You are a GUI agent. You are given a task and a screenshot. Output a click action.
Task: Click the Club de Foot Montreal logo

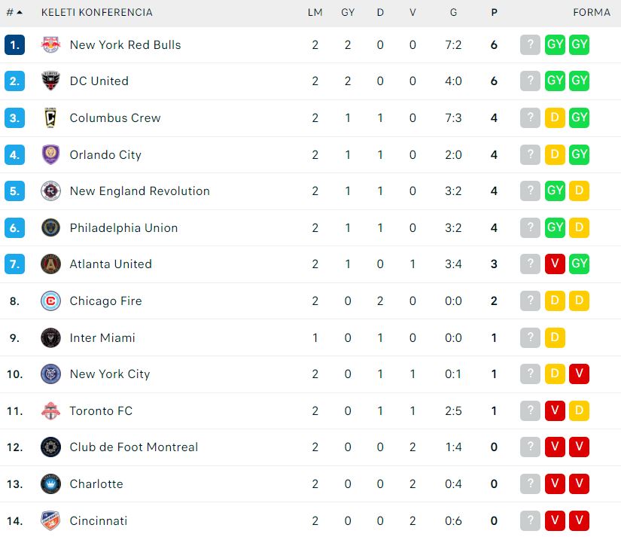pos(50,447)
